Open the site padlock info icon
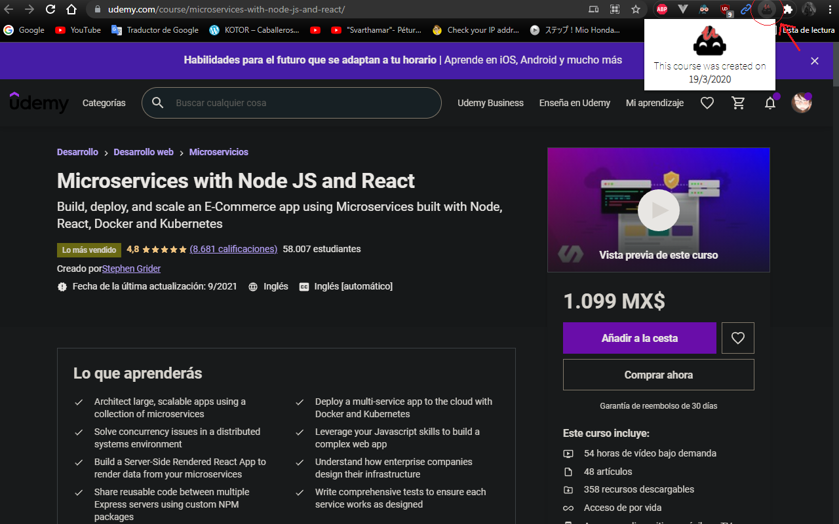The image size is (839, 524). 97,9
